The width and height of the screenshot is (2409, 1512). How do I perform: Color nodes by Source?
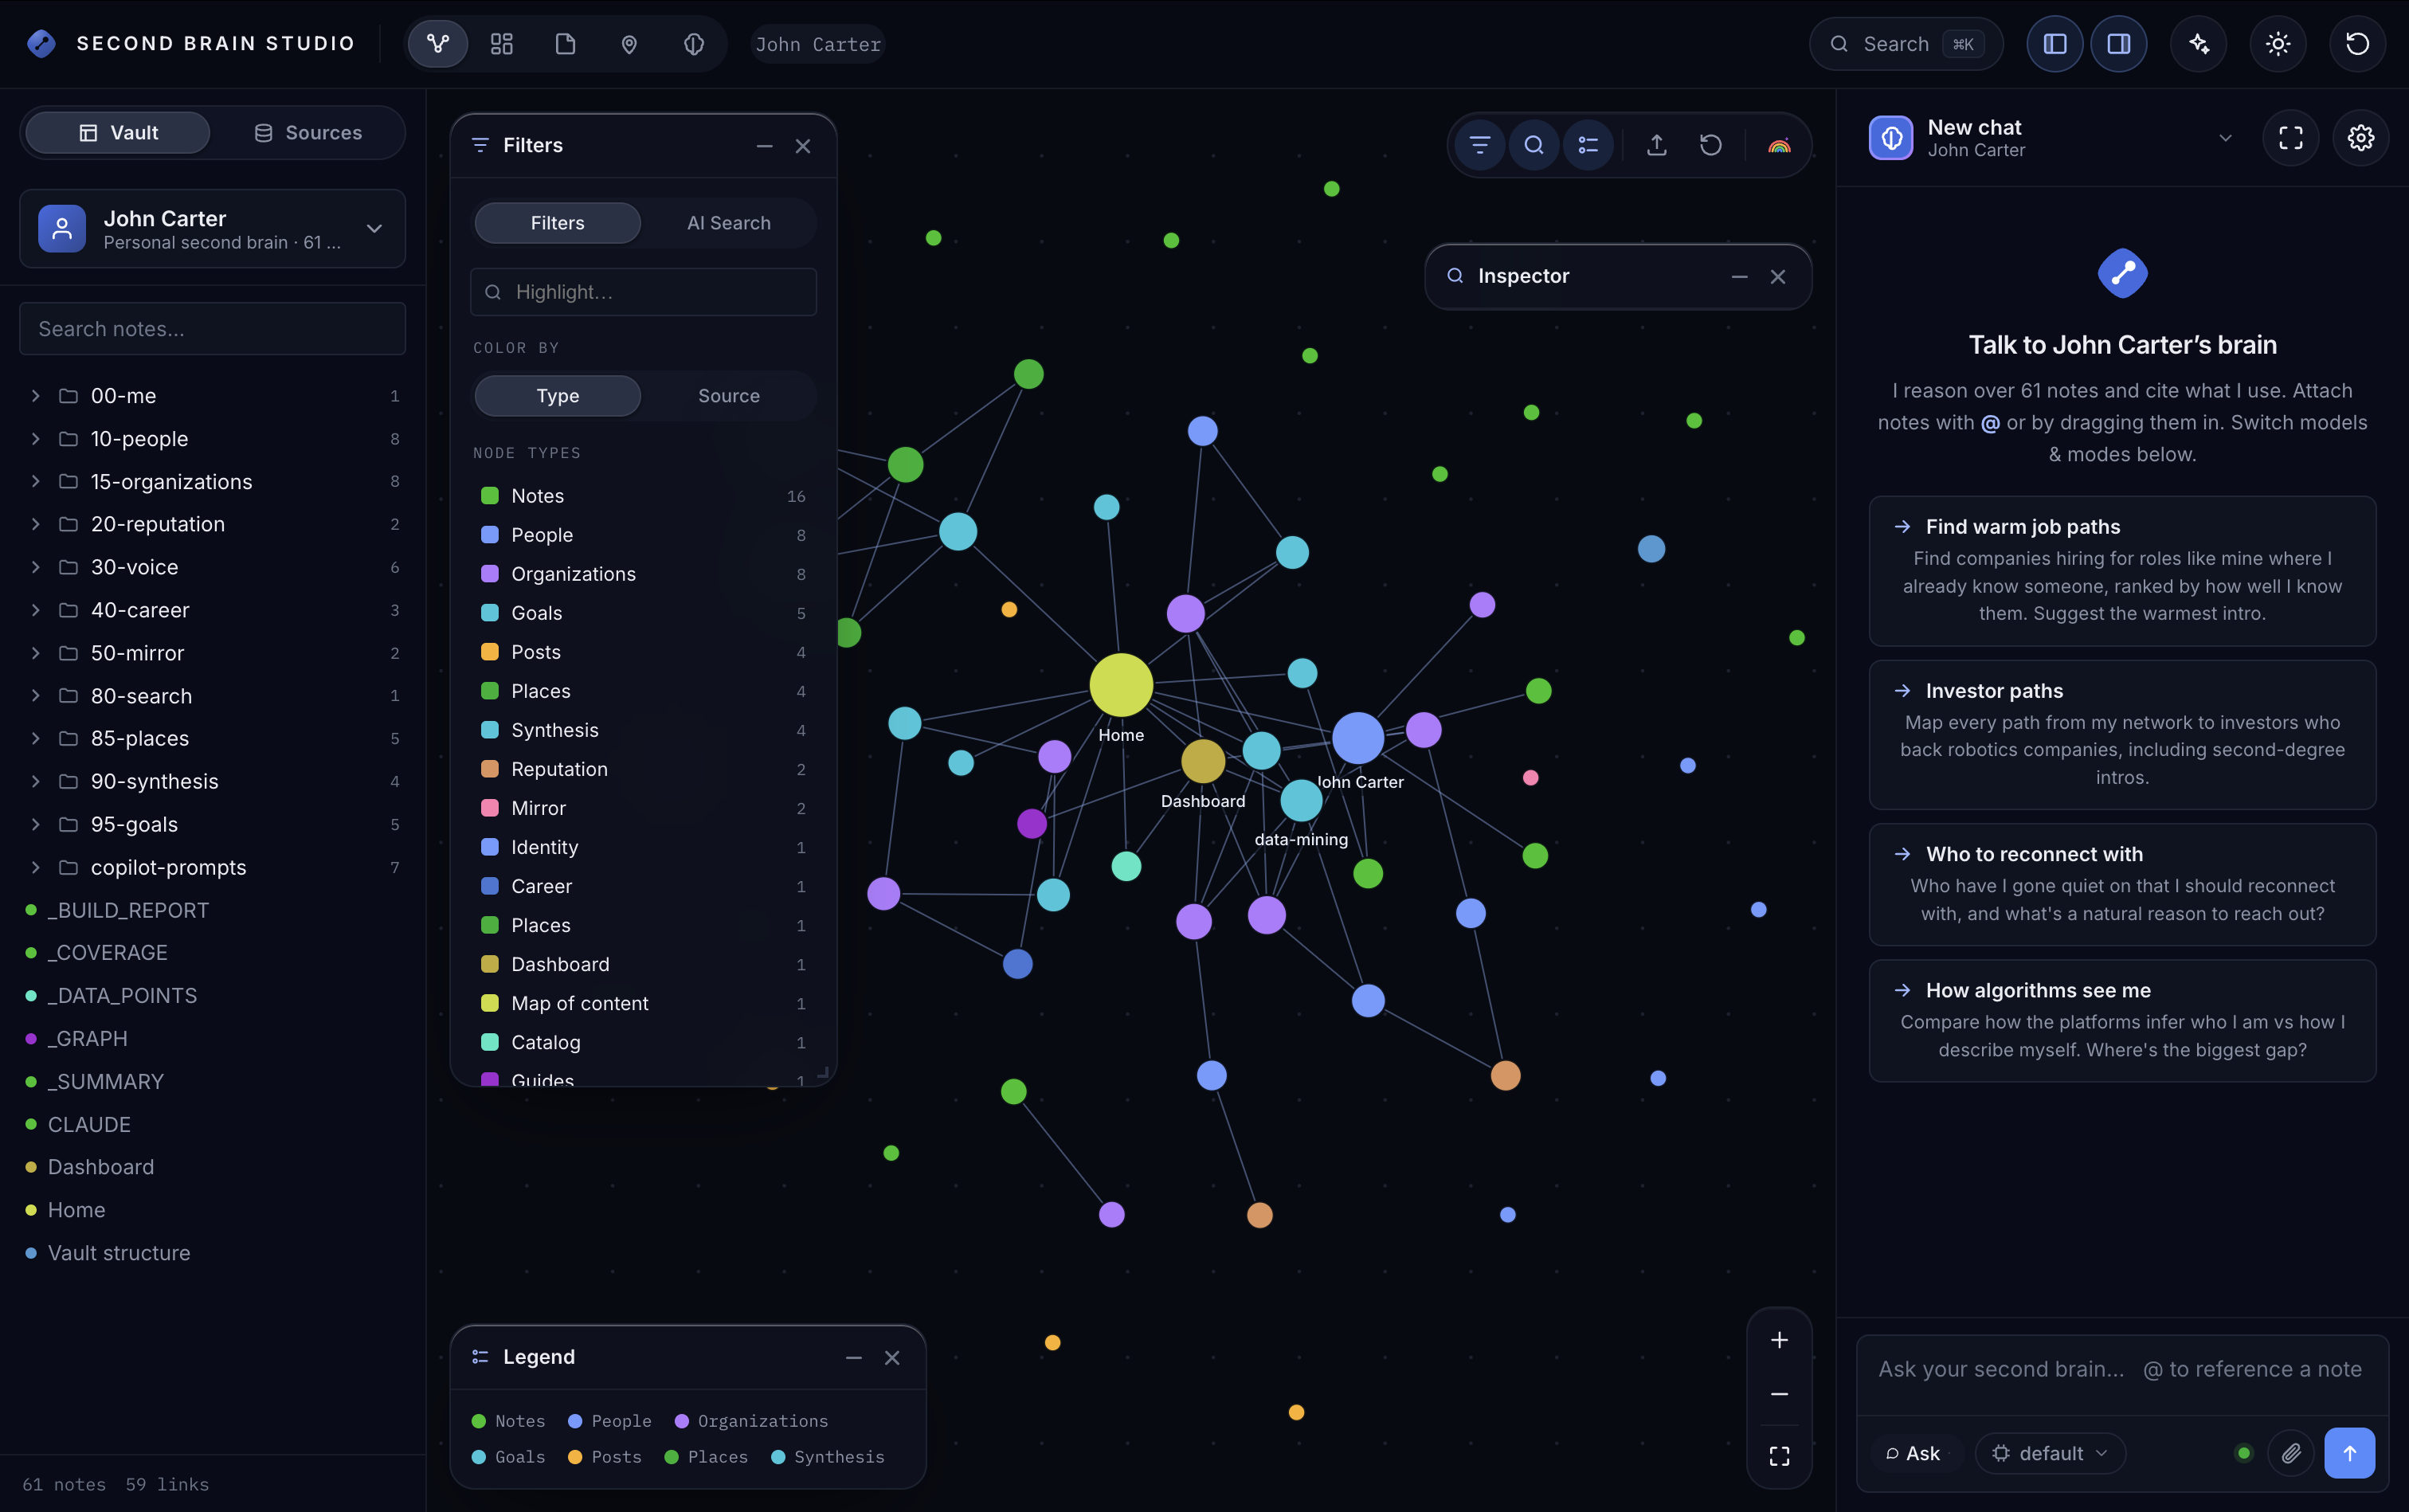(729, 396)
